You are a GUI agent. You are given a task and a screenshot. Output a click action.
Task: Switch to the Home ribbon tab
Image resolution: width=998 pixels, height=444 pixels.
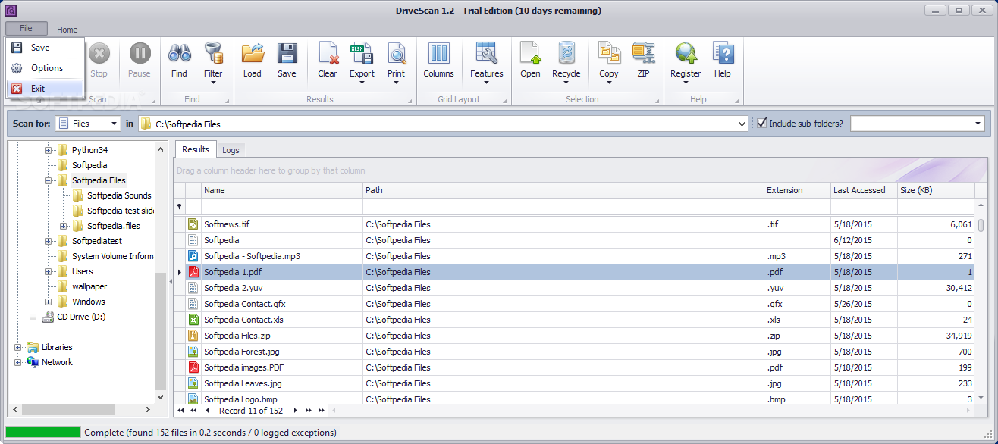pyautogui.click(x=67, y=30)
